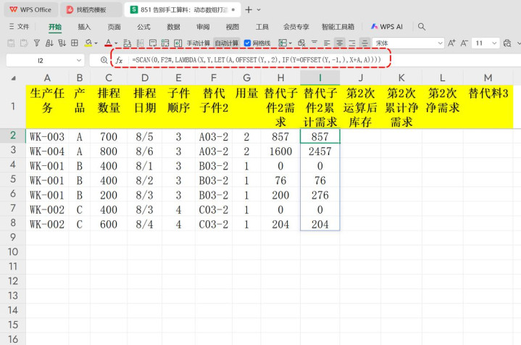Select row 2 header
The height and width of the screenshot is (345, 521).
pos(12,136)
